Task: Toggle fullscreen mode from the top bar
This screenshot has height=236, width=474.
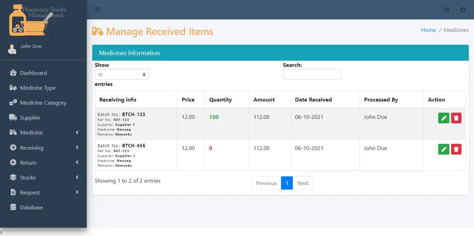Action: [x=446, y=10]
